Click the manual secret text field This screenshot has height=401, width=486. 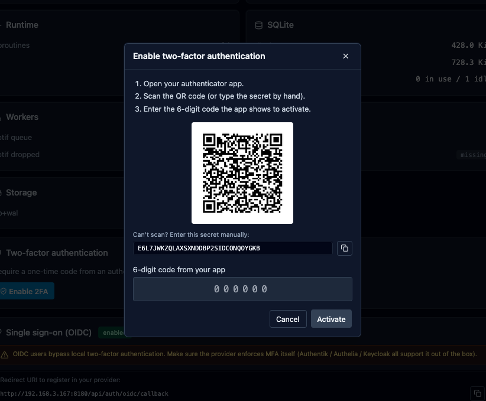tap(233, 248)
